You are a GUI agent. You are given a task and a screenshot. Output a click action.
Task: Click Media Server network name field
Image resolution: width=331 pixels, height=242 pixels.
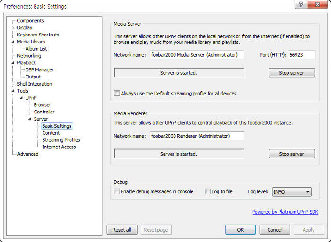point(197,55)
